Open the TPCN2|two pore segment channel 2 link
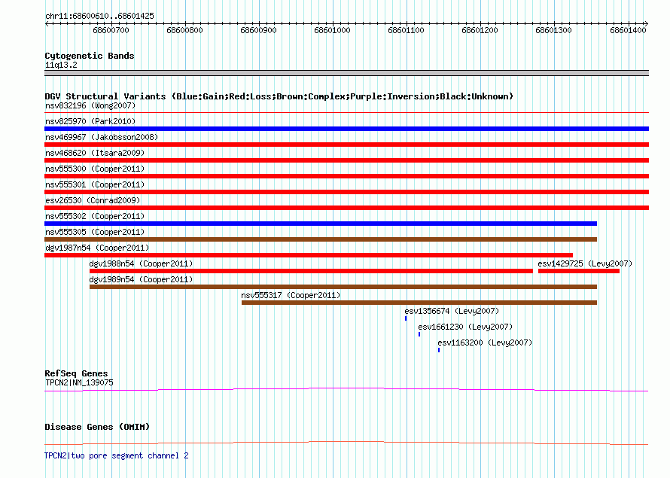 (116, 455)
